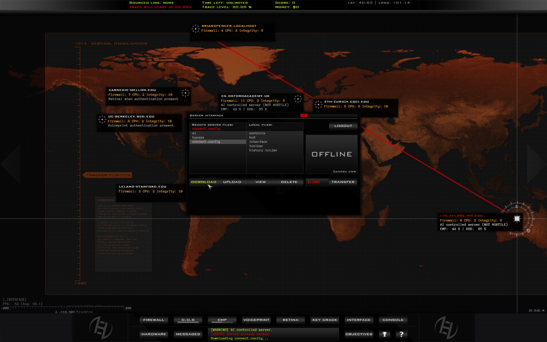Click the red progress bar on the server interface

(x=304, y=115)
